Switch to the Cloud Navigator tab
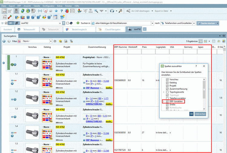This screenshot has width=227, height=153. tap(110, 29)
